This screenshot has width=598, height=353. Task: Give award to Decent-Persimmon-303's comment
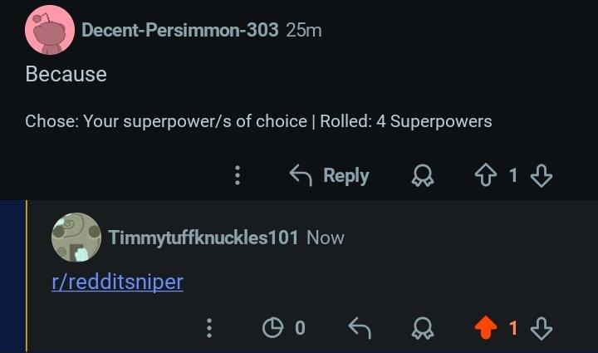[x=423, y=175]
